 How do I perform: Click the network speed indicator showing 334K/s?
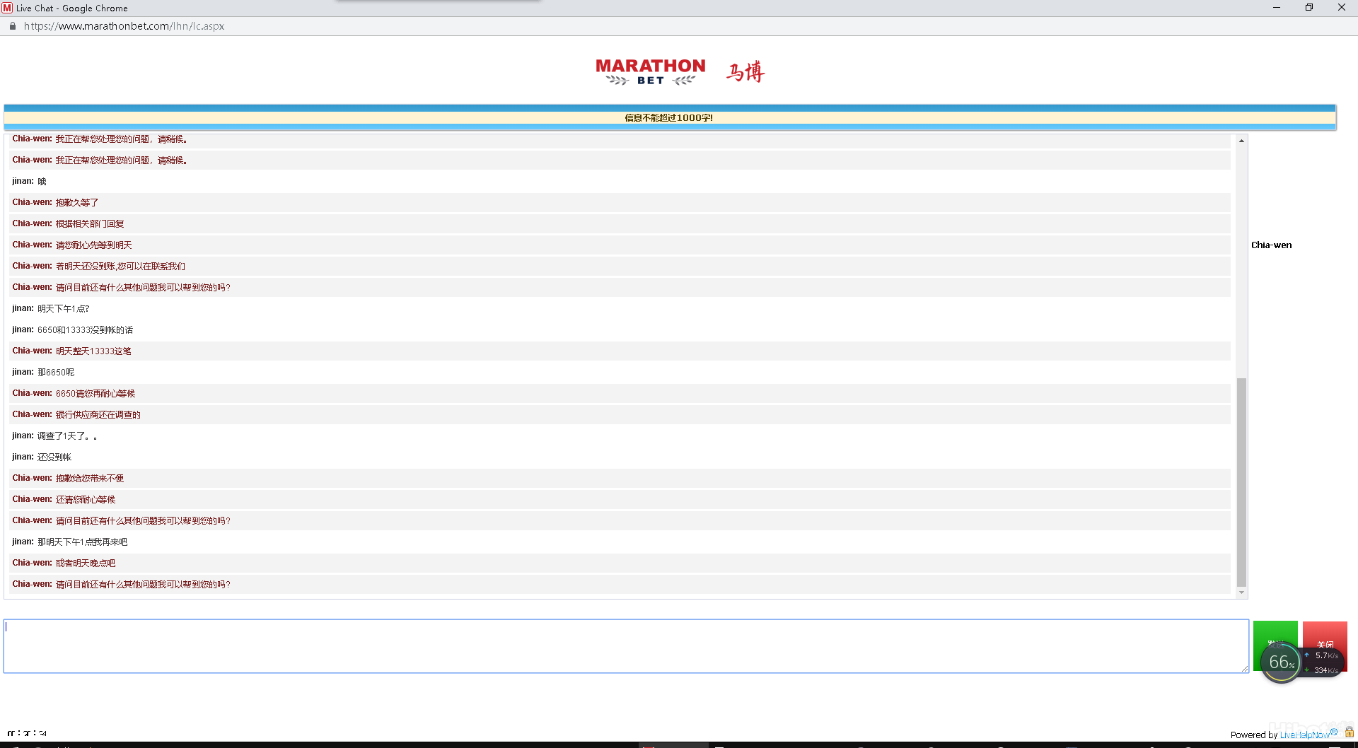coord(1325,670)
